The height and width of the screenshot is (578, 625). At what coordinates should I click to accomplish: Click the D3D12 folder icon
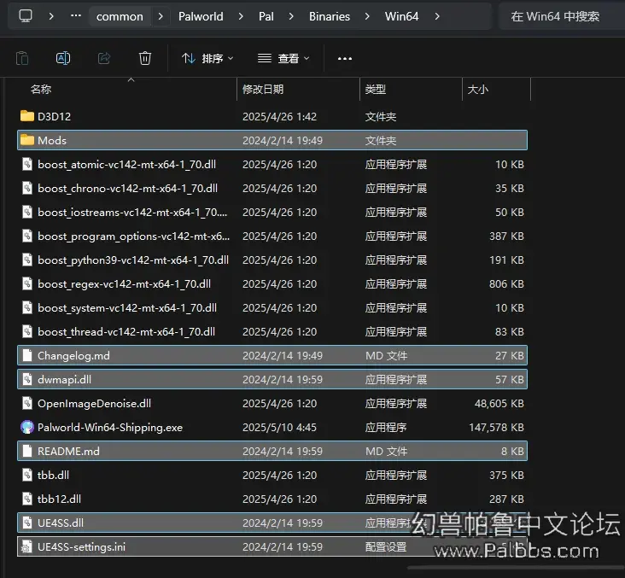point(27,116)
